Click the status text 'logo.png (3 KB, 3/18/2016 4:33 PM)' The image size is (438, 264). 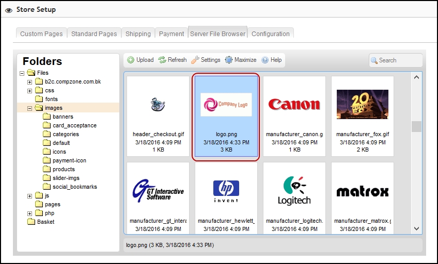[170, 245]
